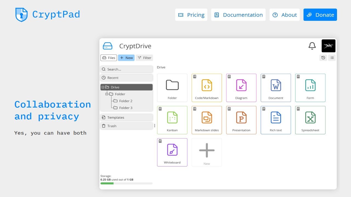Click owner badge on Diagram tile
This screenshot has height=197, width=351.
(229, 77)
